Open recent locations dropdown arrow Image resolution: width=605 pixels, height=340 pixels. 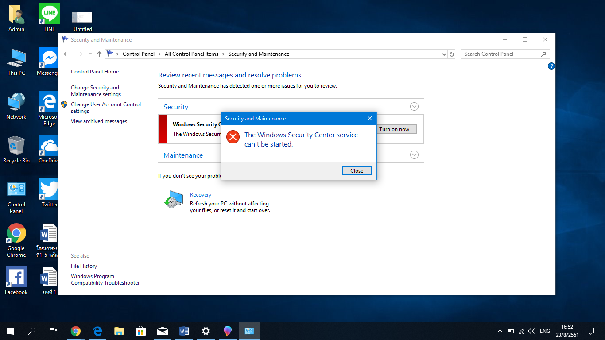(x=90, y=54)
